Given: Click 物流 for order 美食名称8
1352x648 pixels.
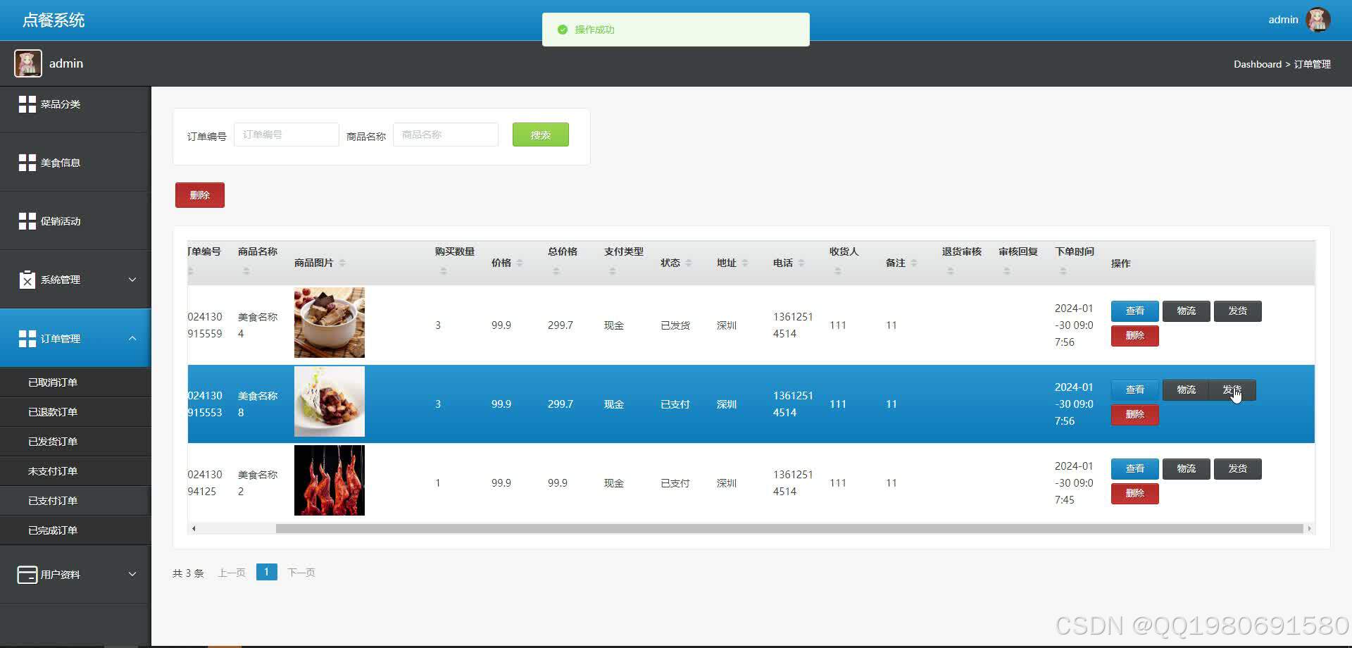Looking at the screenshot, I should (x=1187, y=390).
